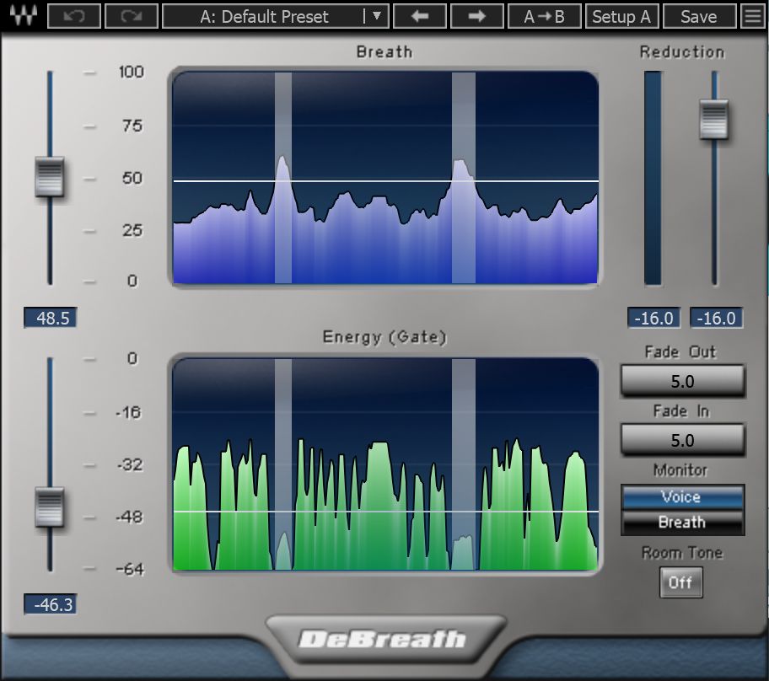Toggle Room Tone Off button
The width and height of the screenshot is (769, 681).
coord(680,582)
